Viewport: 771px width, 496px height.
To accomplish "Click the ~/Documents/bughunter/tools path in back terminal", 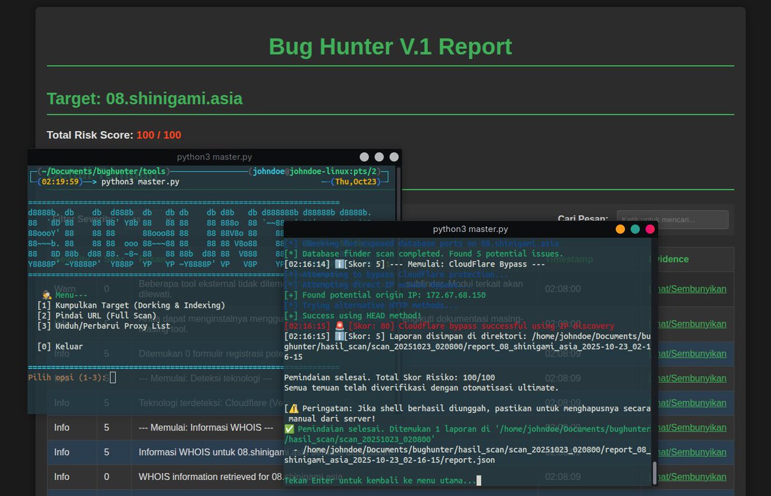I will pos(103,172).
